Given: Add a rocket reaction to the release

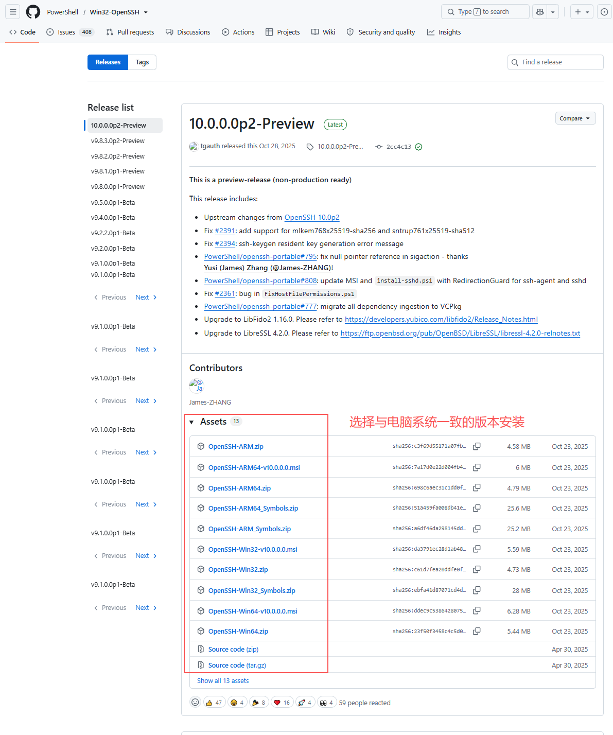Looking at the screenshot, I should point(305,703).
